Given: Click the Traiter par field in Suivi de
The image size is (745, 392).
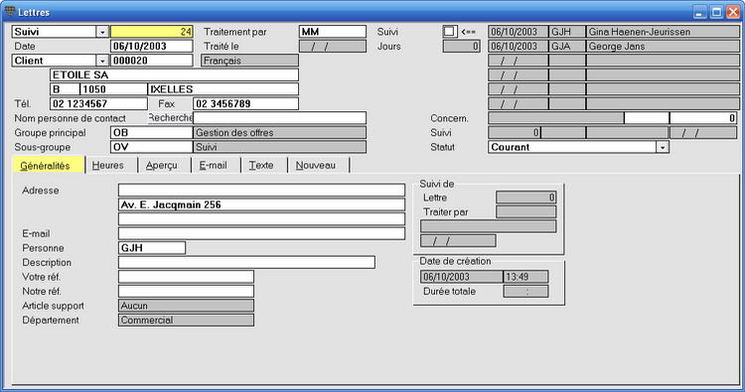Looking at the screenshot, I should pyautogui.click(x=525, y=212).
